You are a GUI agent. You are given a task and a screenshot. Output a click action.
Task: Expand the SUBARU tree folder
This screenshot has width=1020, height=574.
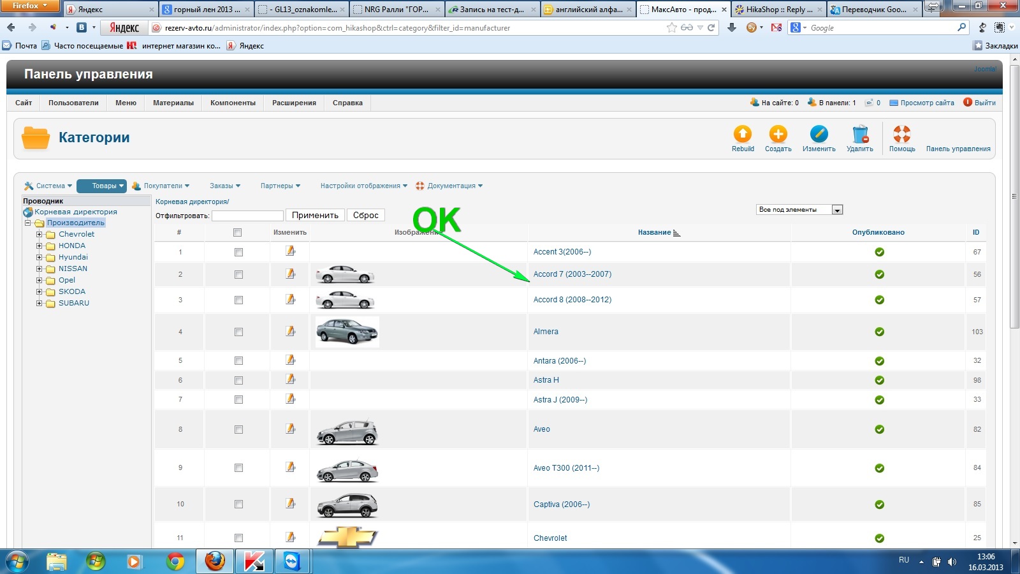(x=39, y=303)
